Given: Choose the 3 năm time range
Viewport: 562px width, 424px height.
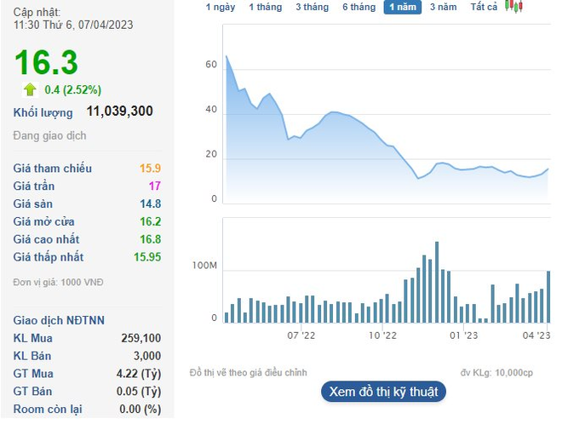Looking at the screenshot, I should (444, 7).
